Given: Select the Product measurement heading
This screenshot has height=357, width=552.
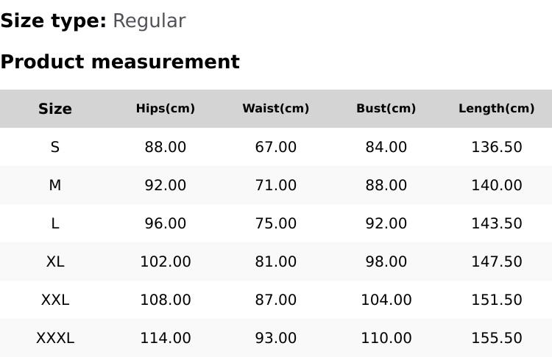Looking at the screenshot, I should (120, 62).
